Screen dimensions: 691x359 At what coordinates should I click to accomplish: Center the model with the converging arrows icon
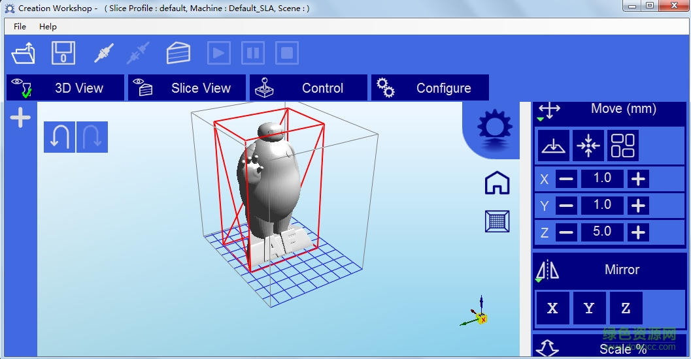coord(588,145)
